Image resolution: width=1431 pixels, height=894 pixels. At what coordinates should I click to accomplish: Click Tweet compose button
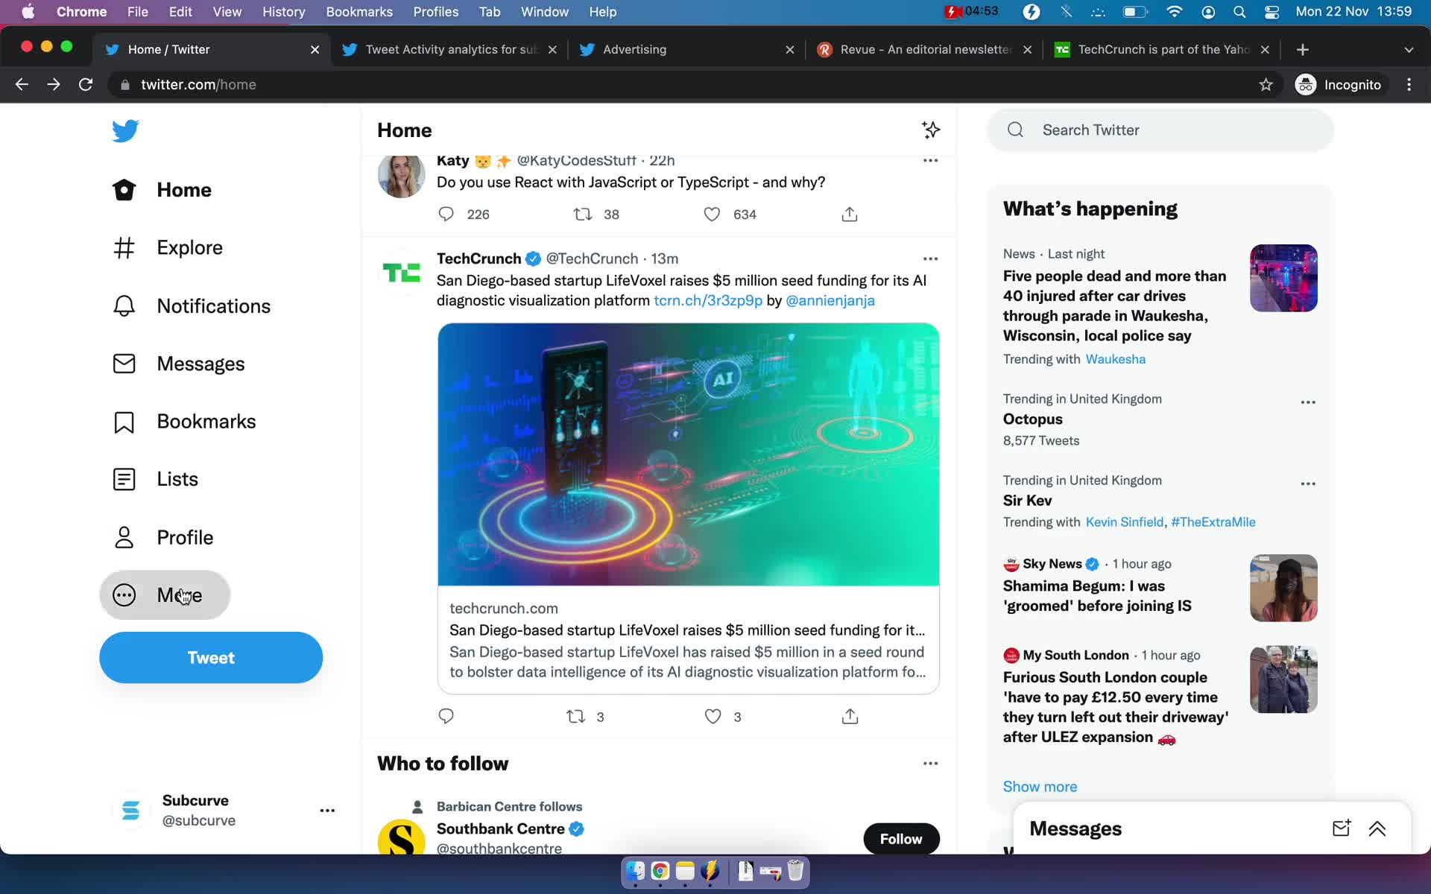coord(211,657)
